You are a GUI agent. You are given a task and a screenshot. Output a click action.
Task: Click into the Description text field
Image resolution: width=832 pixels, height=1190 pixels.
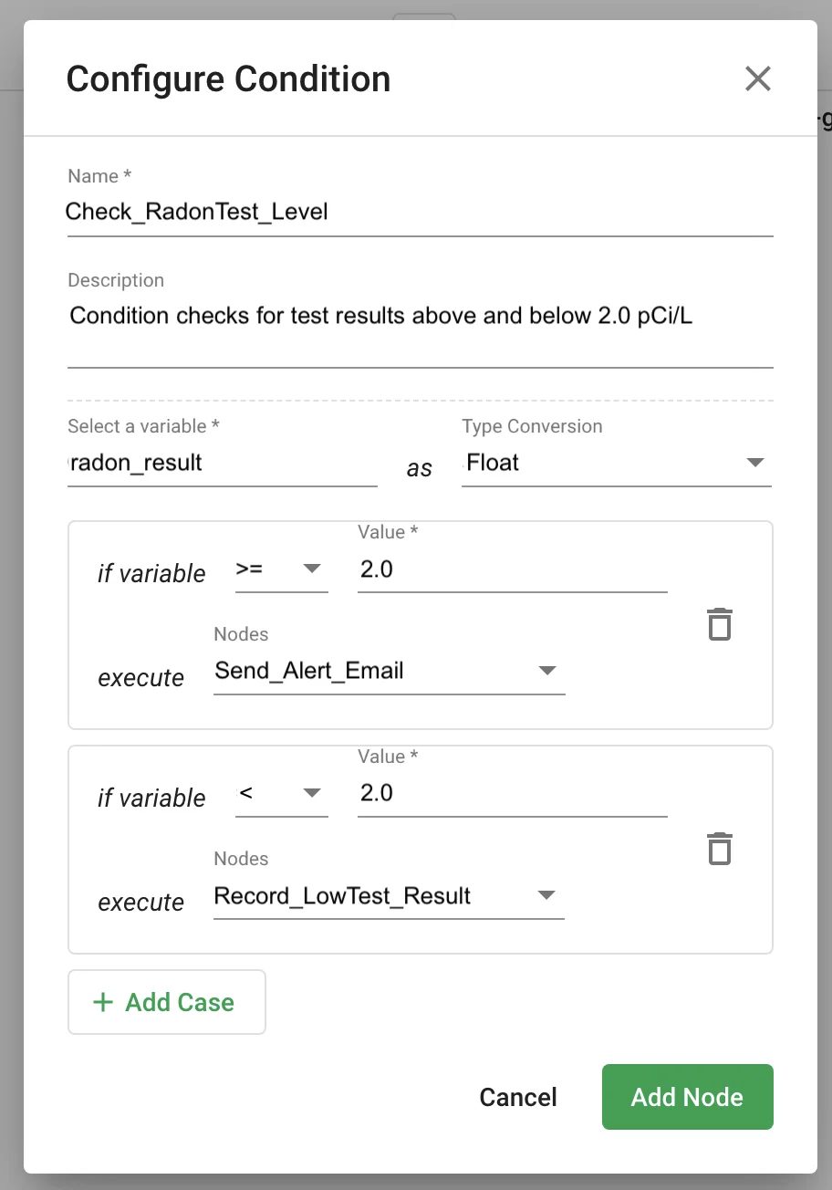(x=420, y=317)
